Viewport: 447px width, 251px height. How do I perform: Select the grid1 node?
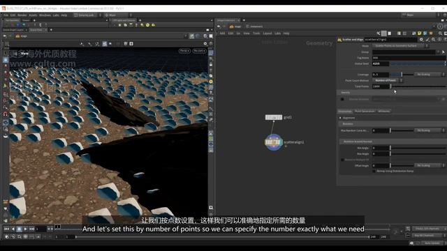tap(274, 117)
